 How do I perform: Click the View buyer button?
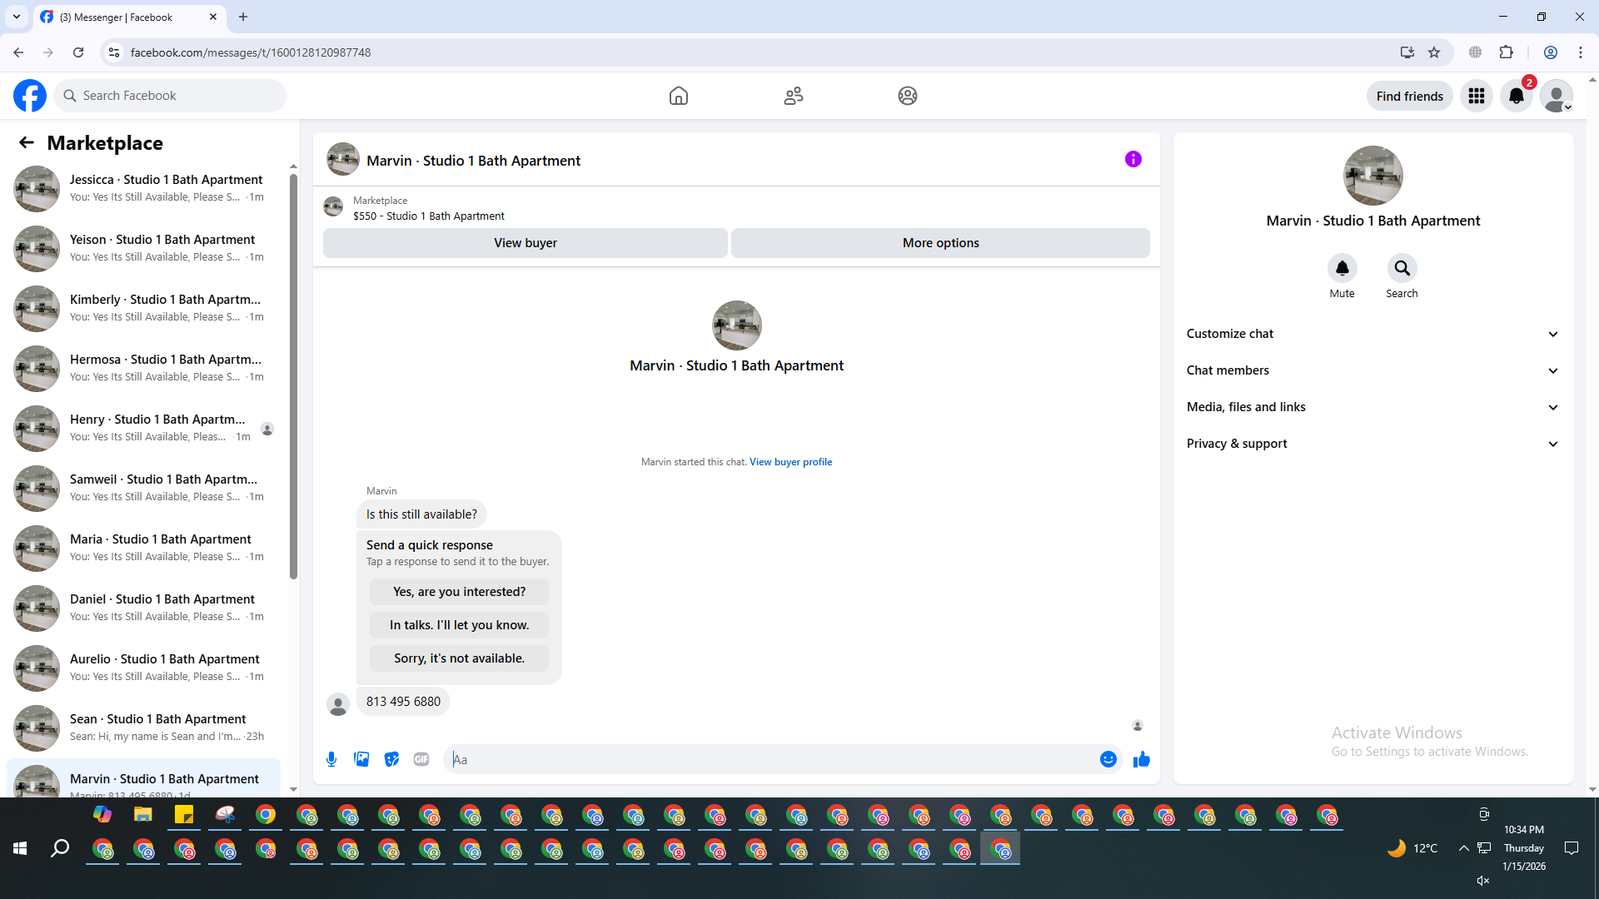[x=525, y=243]
